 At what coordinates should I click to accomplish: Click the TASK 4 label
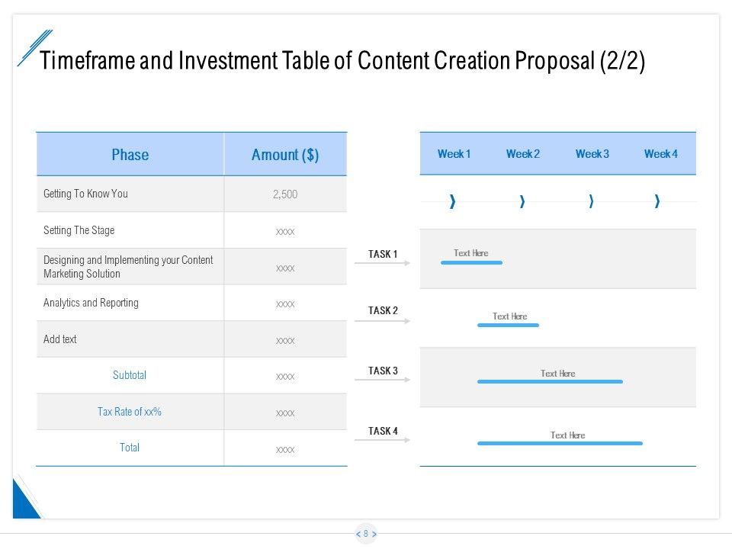point(383,431)
